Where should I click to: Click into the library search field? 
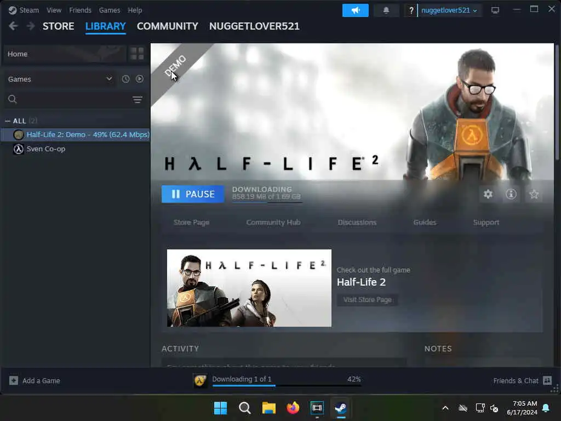[73, 99]
